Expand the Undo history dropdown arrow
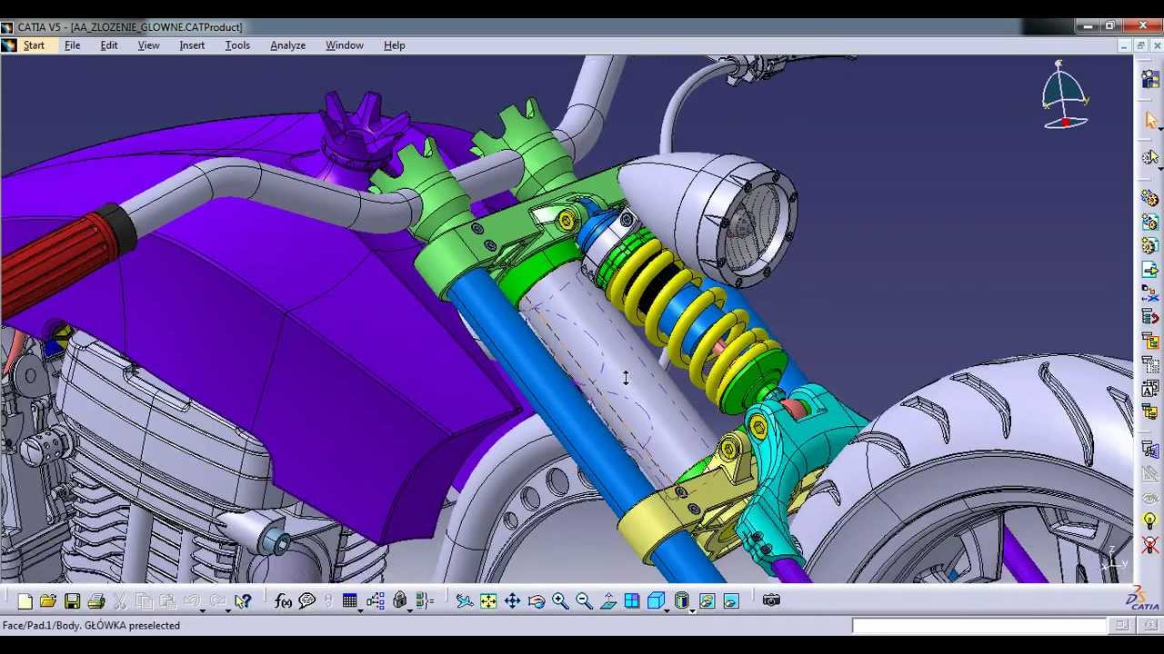Screen dimensions: 1164x654 tap(202, 609)
